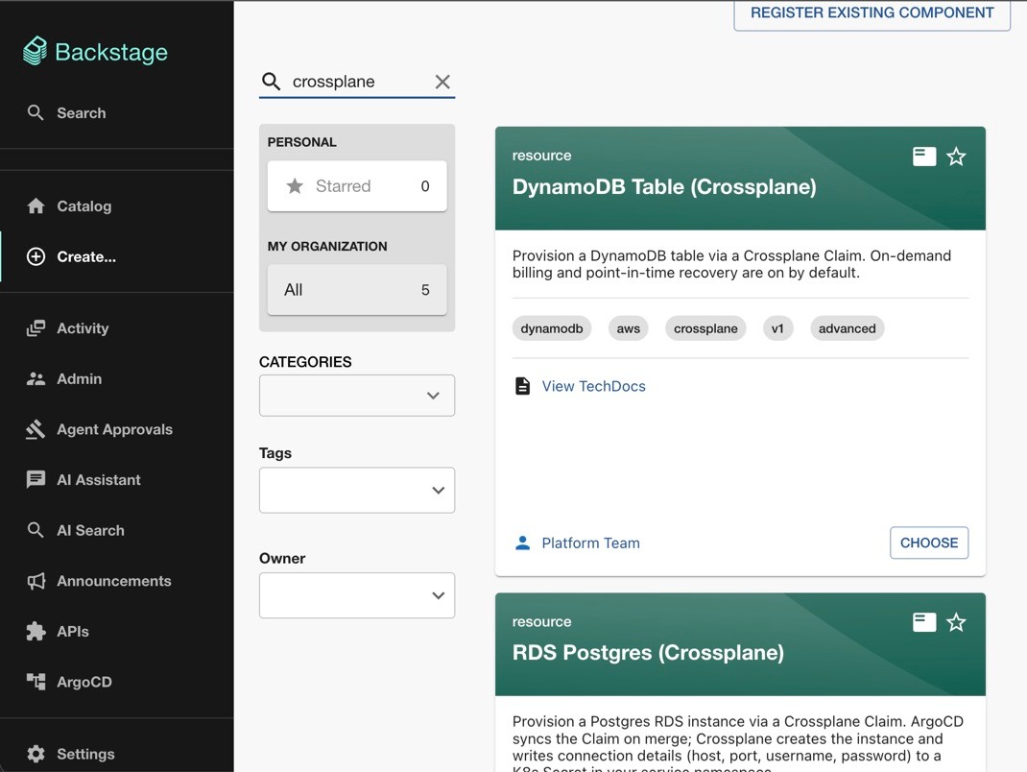Viewport: 1027px width, 772px height.
Task: Go to Catalog via the home icon
Action: coord(36,205)
